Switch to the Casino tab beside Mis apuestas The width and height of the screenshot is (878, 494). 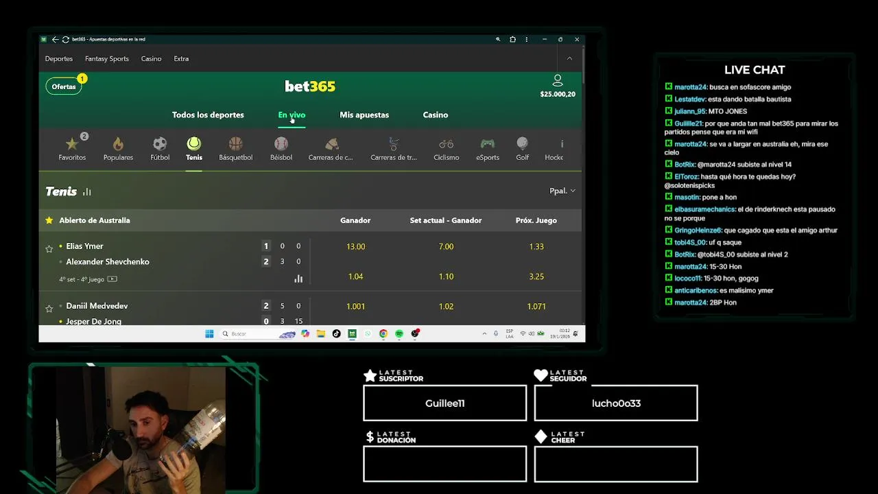pyautogui.click(x=436, y=115)
